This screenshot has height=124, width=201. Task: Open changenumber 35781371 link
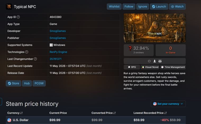[x=56, y=59]
